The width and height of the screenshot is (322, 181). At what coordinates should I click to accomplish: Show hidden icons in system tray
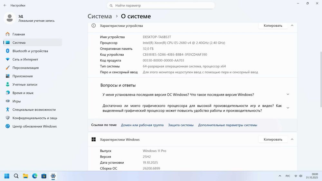(x=280, y=176)
